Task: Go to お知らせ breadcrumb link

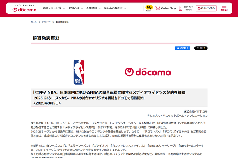Action: (x=46, y=22)
